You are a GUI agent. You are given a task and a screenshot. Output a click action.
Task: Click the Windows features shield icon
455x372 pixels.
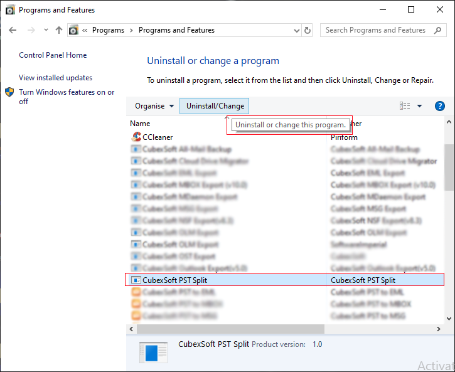(x=9, y=92)
